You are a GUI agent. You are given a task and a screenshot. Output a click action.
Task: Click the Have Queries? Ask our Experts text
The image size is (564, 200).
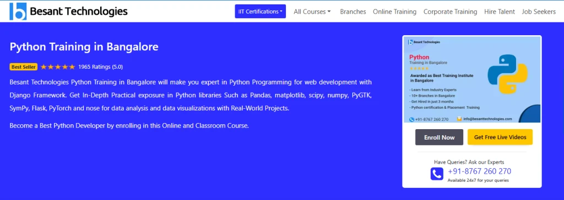(x=469, y=162)
